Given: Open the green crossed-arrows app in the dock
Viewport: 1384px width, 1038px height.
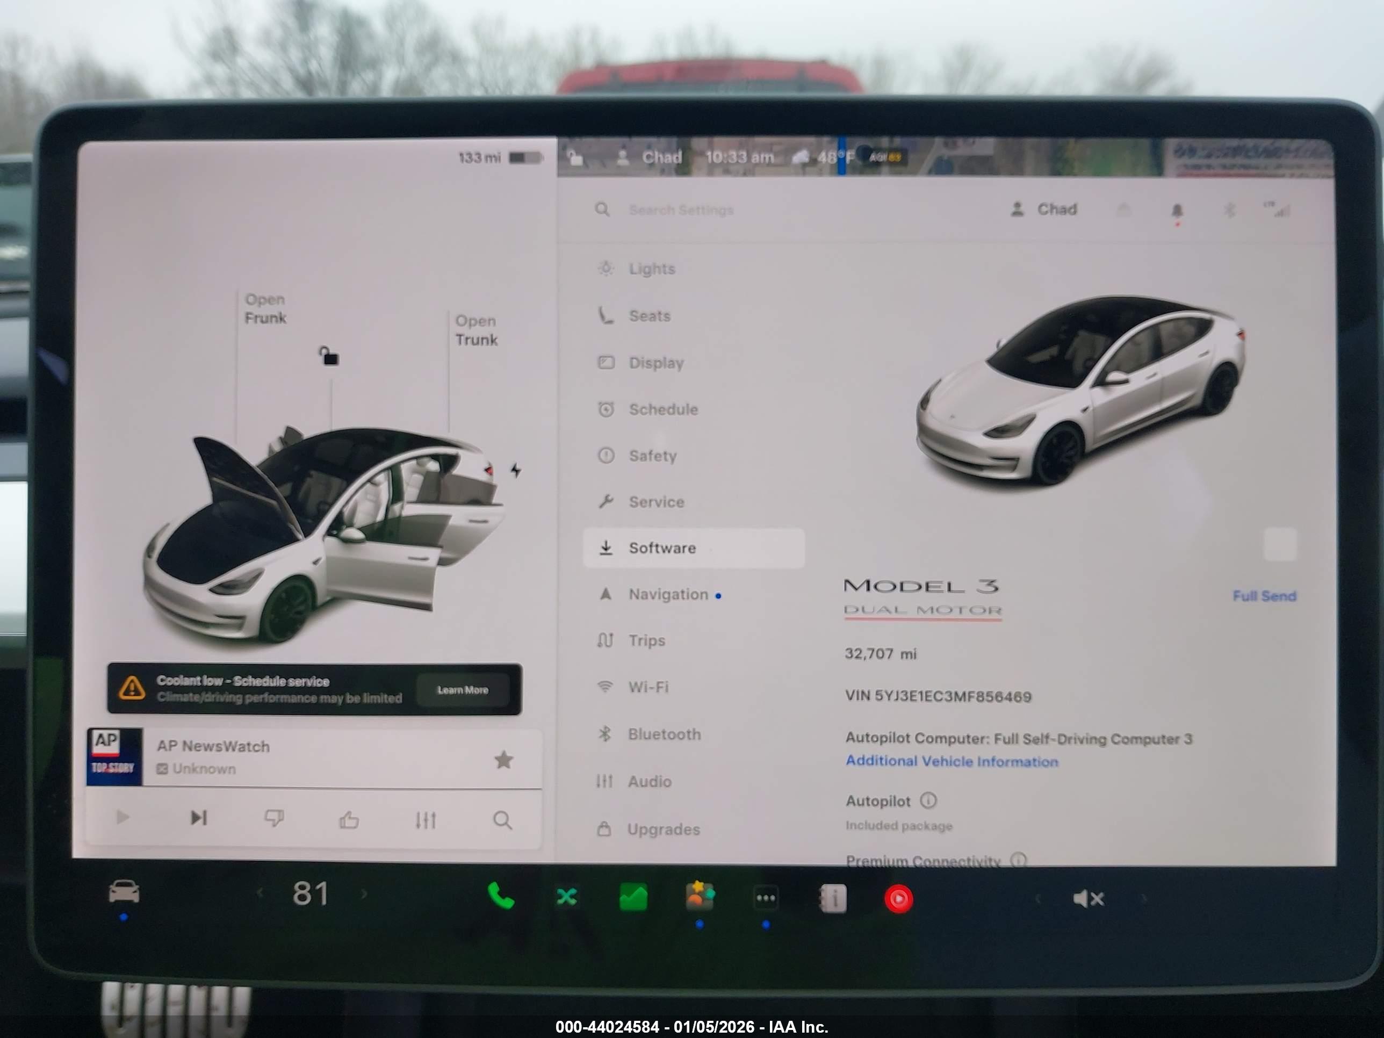Looking at the screenshot, I should (x=567, y=897).
